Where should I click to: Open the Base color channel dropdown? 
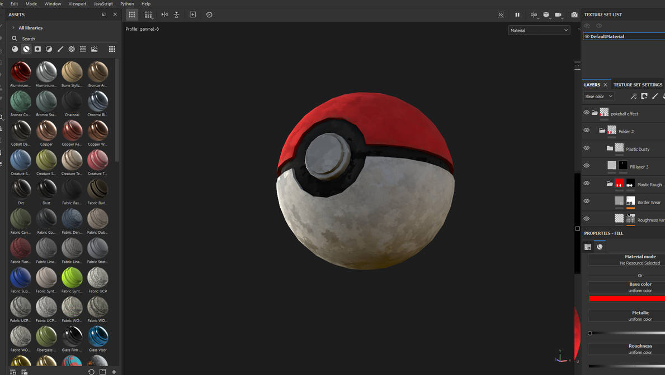coord(598,97)
